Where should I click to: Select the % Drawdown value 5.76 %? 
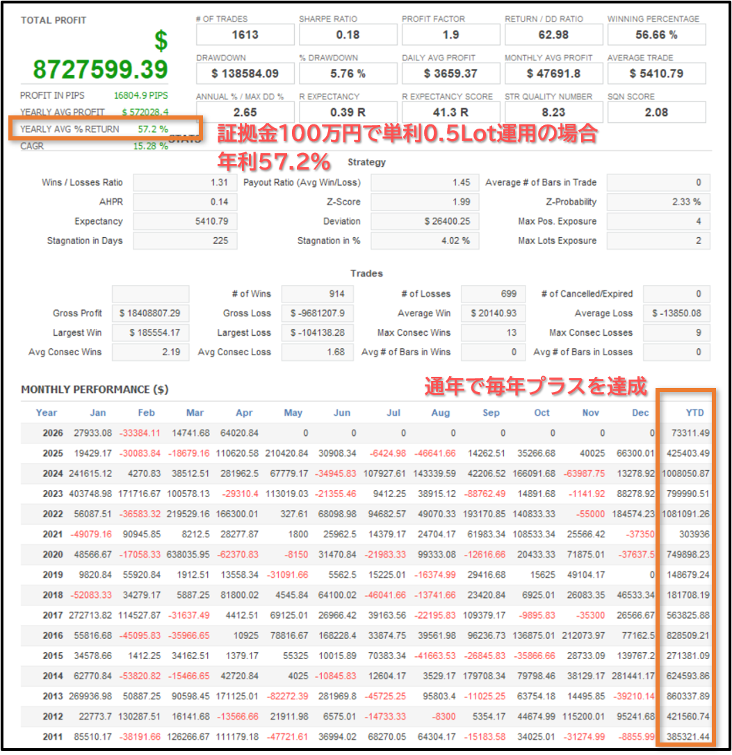tap(348, 74)
